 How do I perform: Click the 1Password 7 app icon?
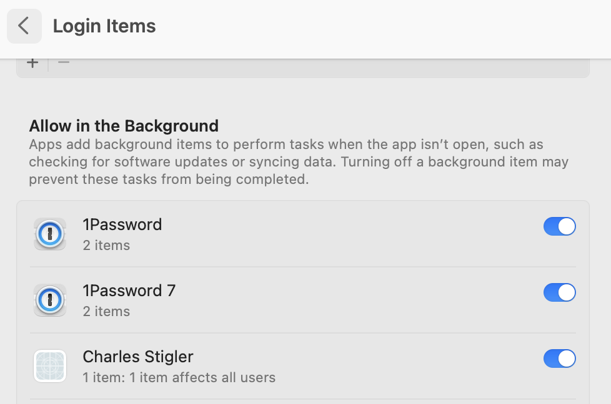(49, 300)
